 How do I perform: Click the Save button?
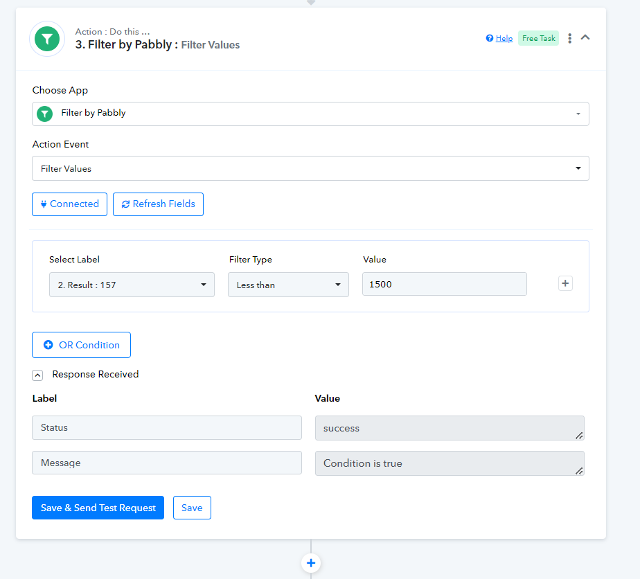(x=192, y=508)
